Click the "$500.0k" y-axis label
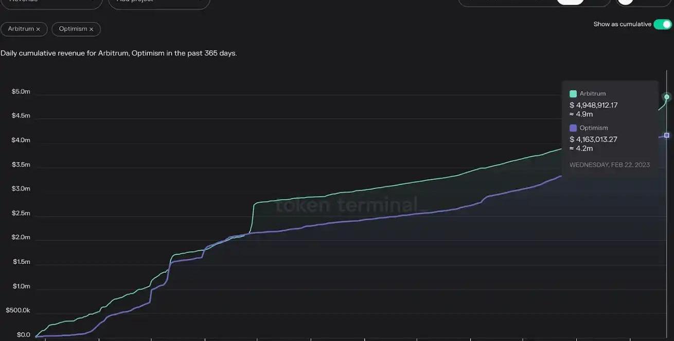 pos(18,310)
